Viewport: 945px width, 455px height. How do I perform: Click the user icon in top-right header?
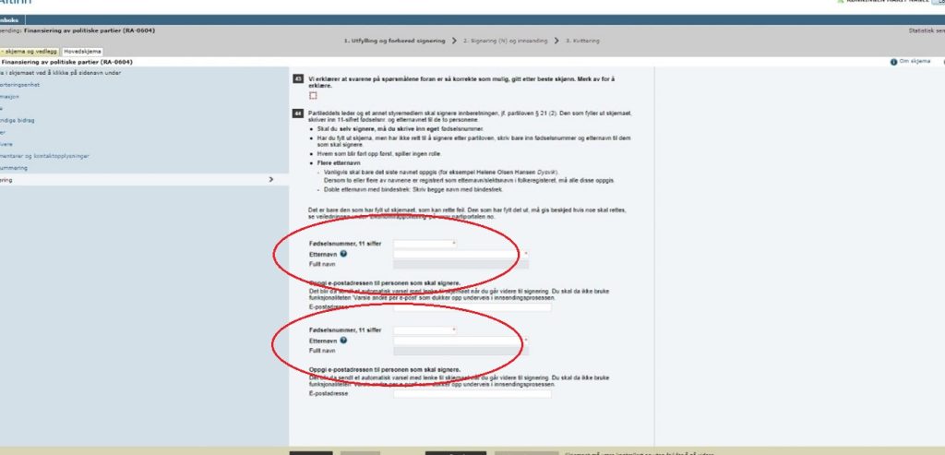(839, 3)
